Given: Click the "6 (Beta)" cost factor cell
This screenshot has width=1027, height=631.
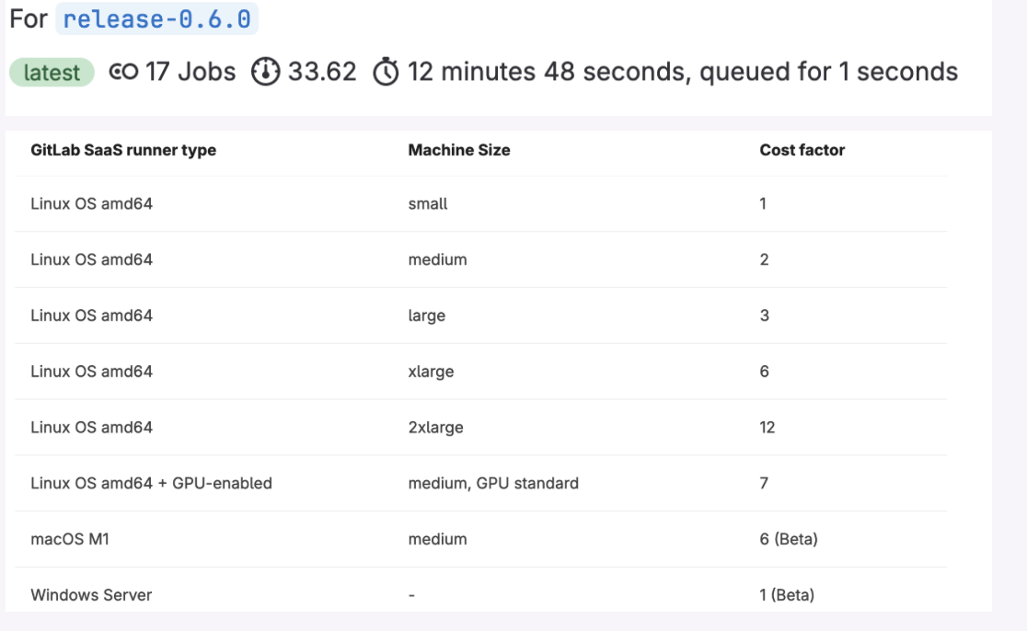Looking at the screenshot, I should [x=788, y=539].
